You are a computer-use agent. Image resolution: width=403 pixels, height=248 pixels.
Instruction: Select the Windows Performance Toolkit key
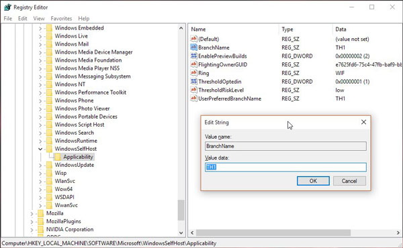click(x=91, y=92)
